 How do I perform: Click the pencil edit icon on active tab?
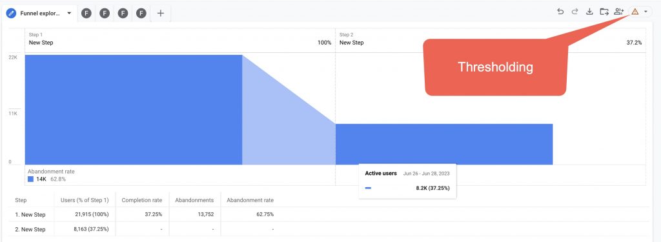[11, 13]
